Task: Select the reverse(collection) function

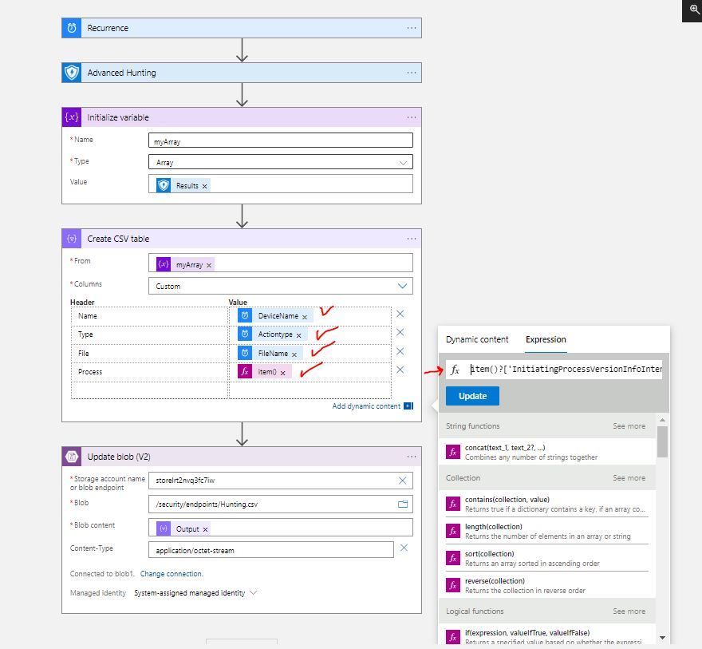Action: [547, 585]
